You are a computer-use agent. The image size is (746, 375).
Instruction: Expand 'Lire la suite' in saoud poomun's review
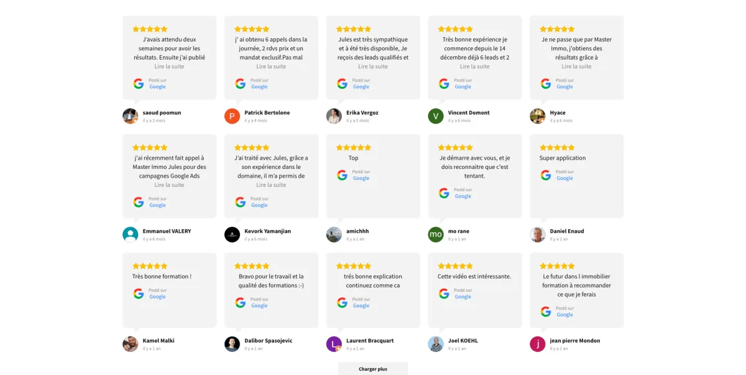tap(169, 66)
